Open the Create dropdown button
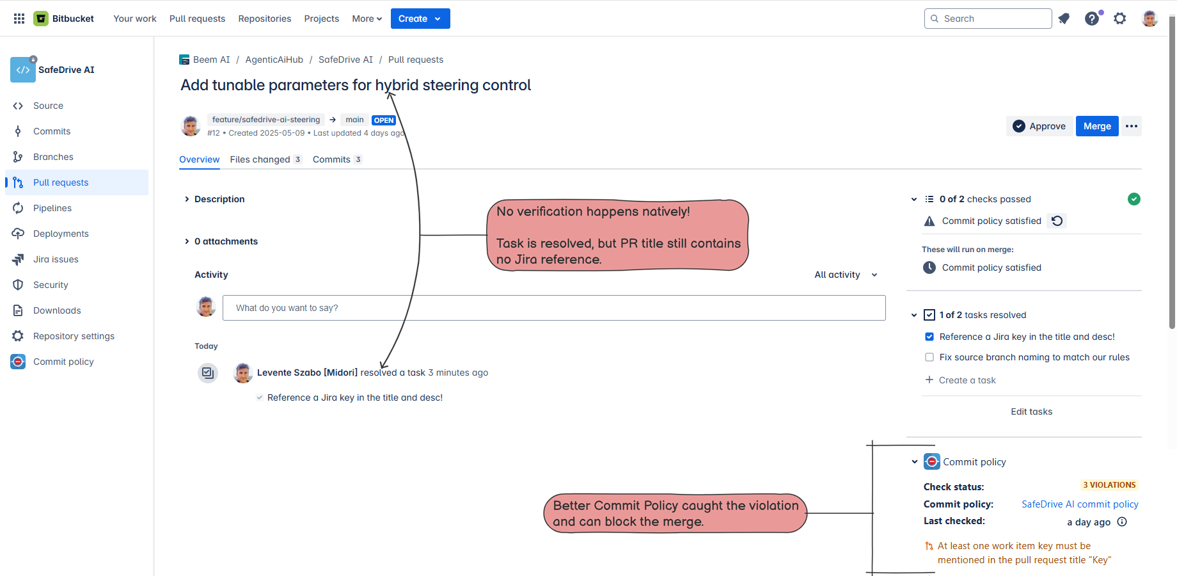This screenshot has height=576, width=1177. click(420, 19)
